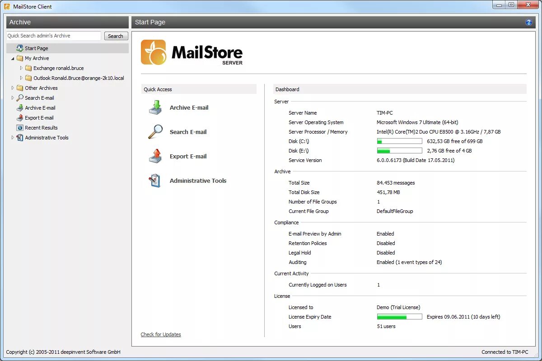Click '51 users' value
This screenshot has width=542, height=361.
click(386, 326)
